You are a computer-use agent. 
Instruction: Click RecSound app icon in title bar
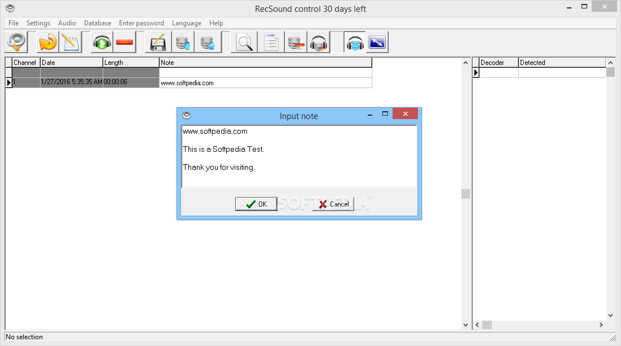point(10,8)
